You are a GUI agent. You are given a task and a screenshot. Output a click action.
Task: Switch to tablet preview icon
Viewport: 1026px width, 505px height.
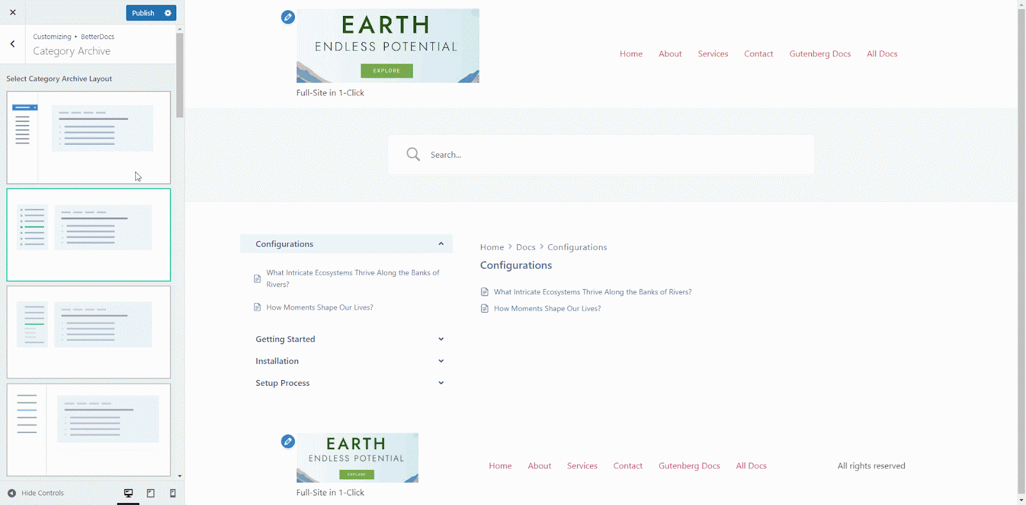[x=151, y=493]
